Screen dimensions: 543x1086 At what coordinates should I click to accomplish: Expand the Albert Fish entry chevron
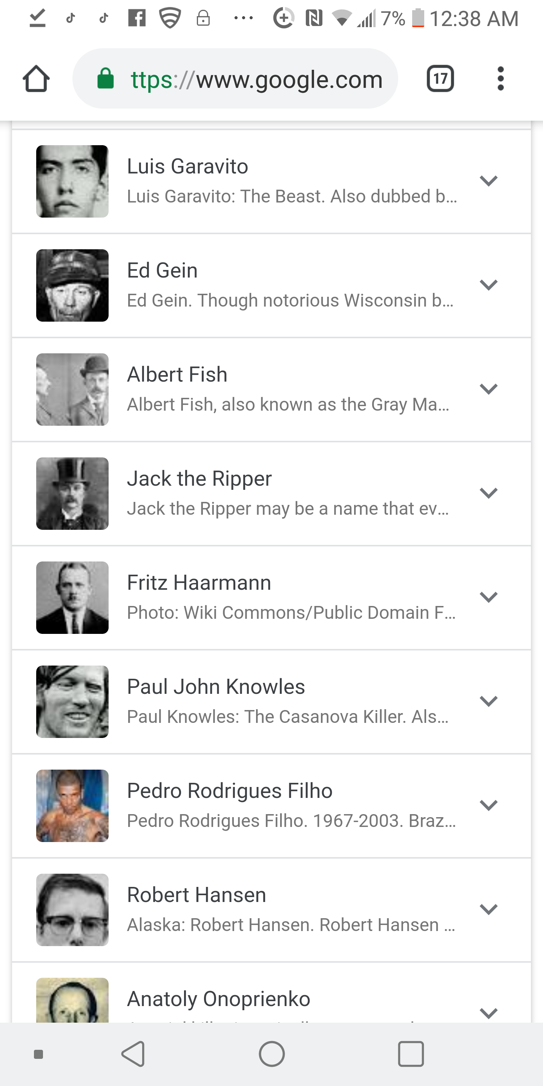(489, 389)
